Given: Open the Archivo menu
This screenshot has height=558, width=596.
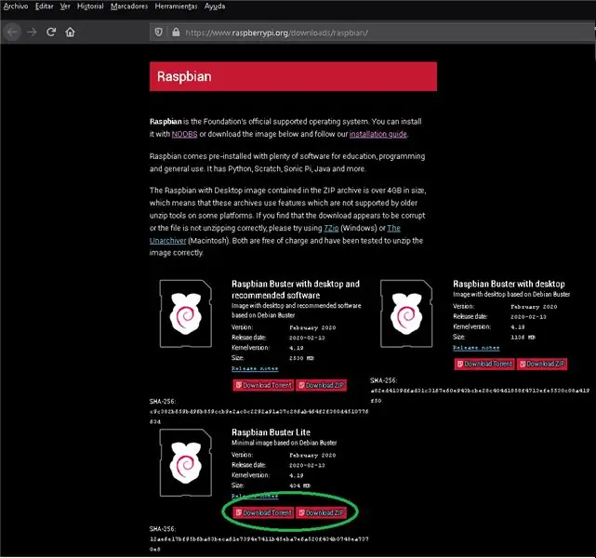Looking at the screenshot, I should [x=16, y=7].
